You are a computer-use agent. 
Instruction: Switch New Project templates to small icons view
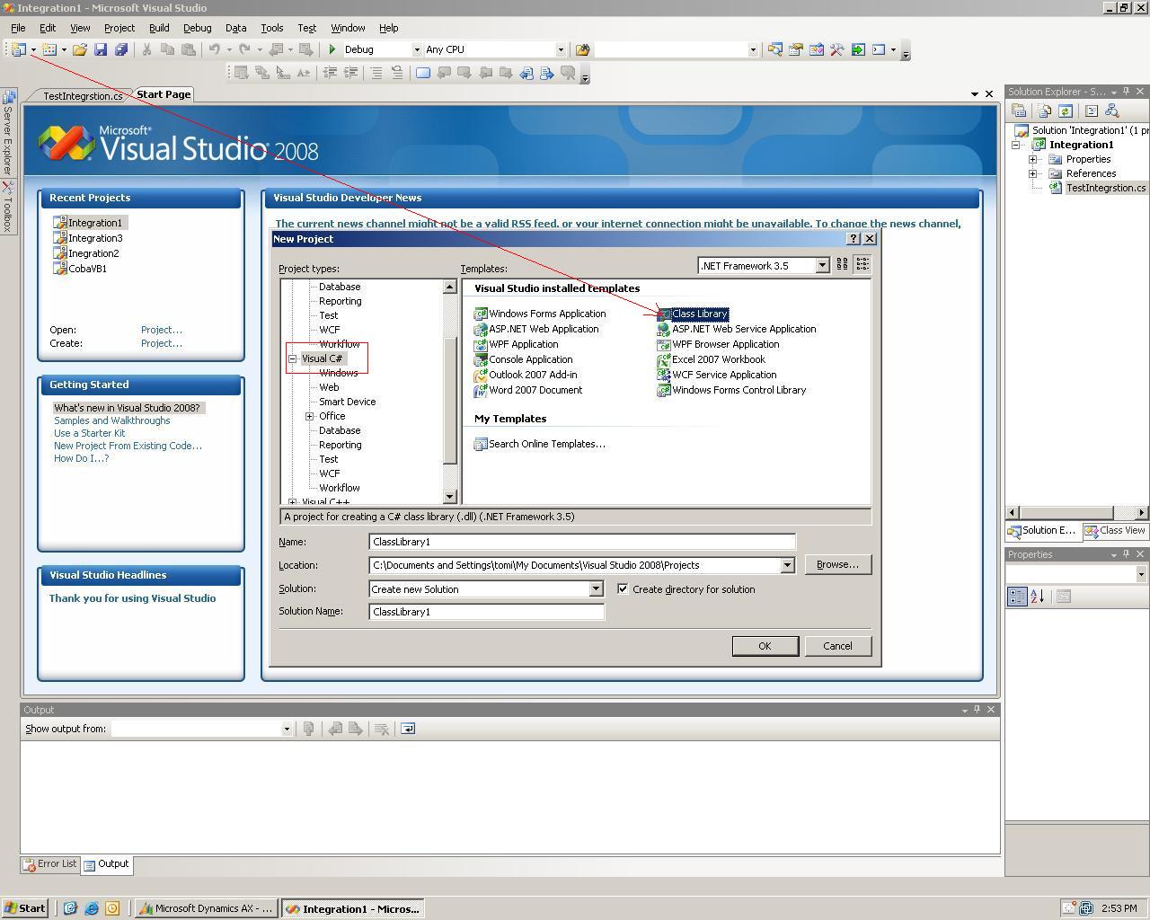[862, 263]
